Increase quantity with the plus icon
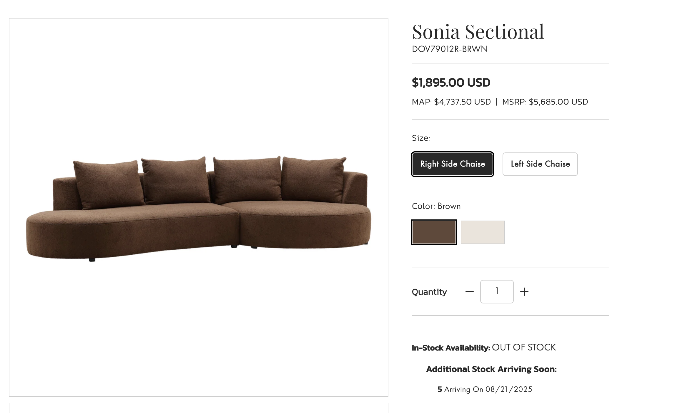685x413 pixels. point(524,292)
